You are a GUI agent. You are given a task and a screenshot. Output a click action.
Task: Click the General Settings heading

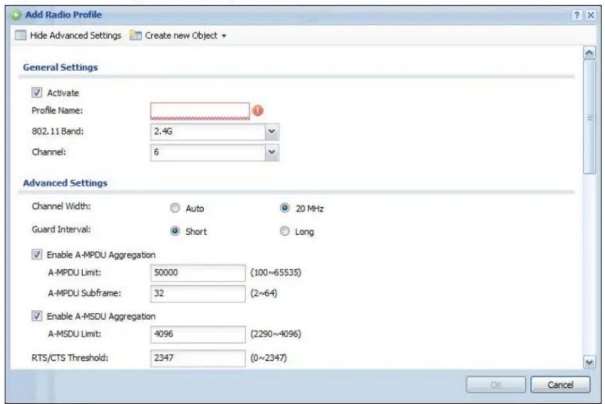click(60, 67)
